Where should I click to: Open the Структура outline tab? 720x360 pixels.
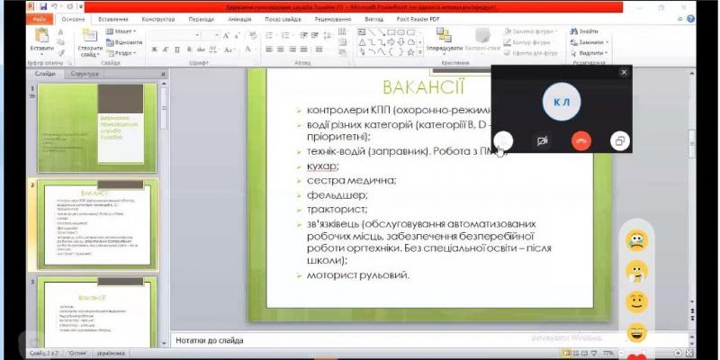point(85,74)
